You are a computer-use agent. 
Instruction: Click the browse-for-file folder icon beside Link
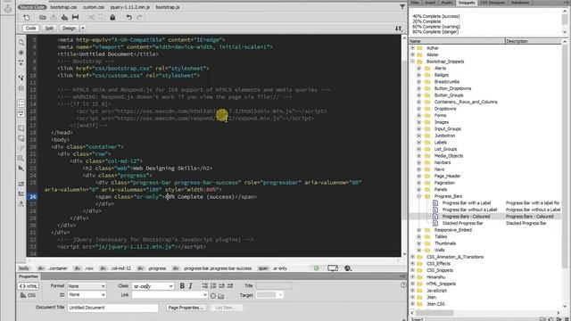click(221, 296)
